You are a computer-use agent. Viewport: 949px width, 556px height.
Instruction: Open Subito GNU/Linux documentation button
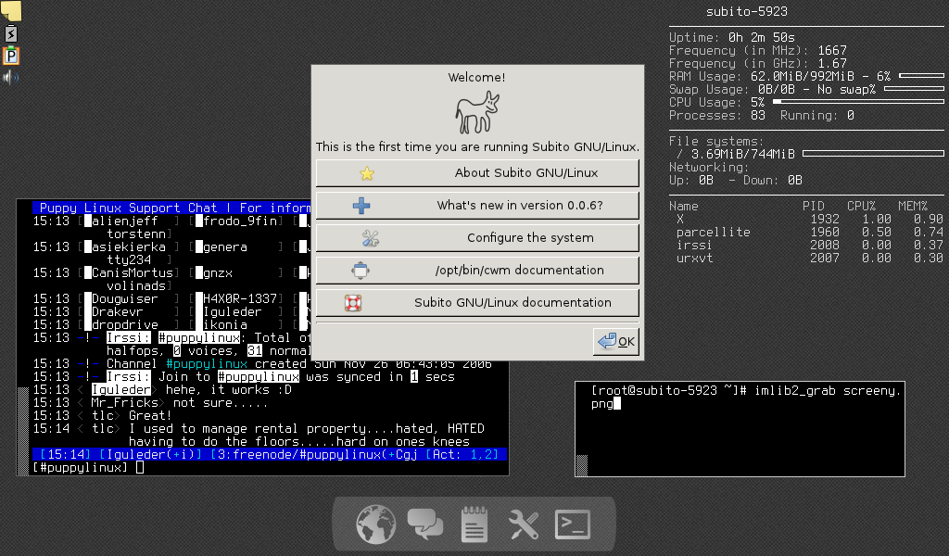(477, 302)
